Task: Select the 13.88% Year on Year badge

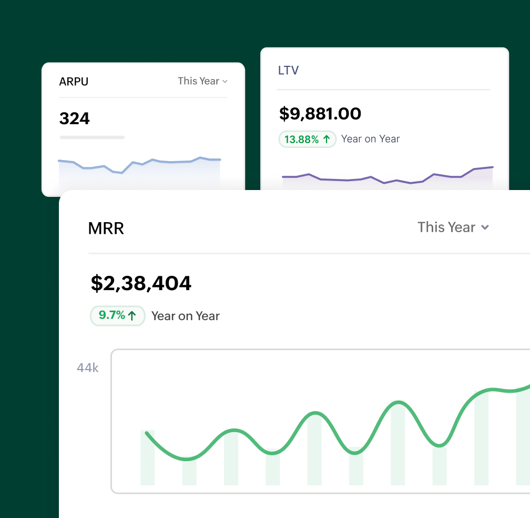Action: click(308, 139)
